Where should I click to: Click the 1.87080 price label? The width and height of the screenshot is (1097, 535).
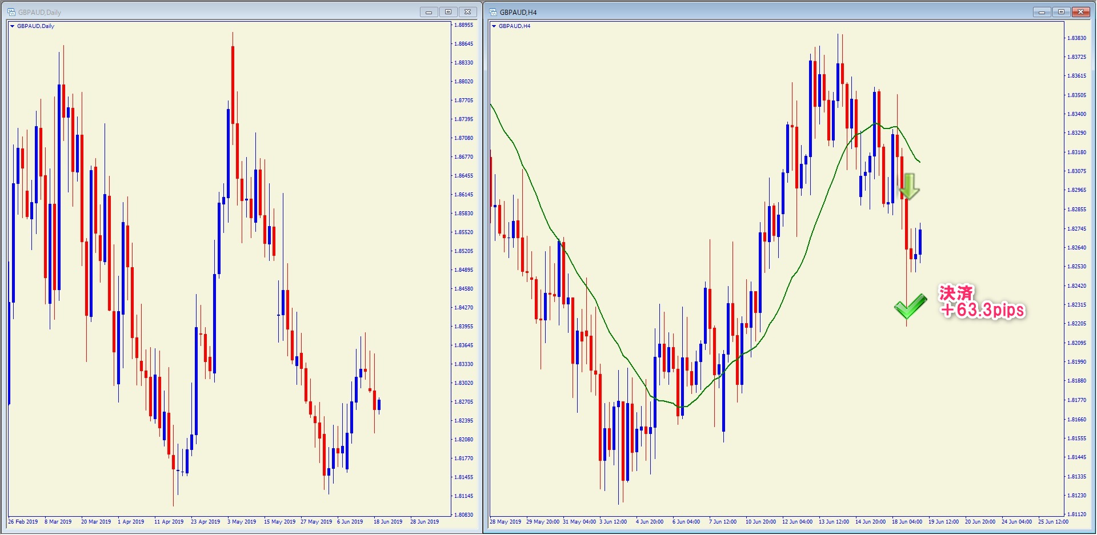point(464,138)
